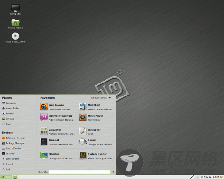Open Trash under Places
224x179 pixels.
(7, 124)
